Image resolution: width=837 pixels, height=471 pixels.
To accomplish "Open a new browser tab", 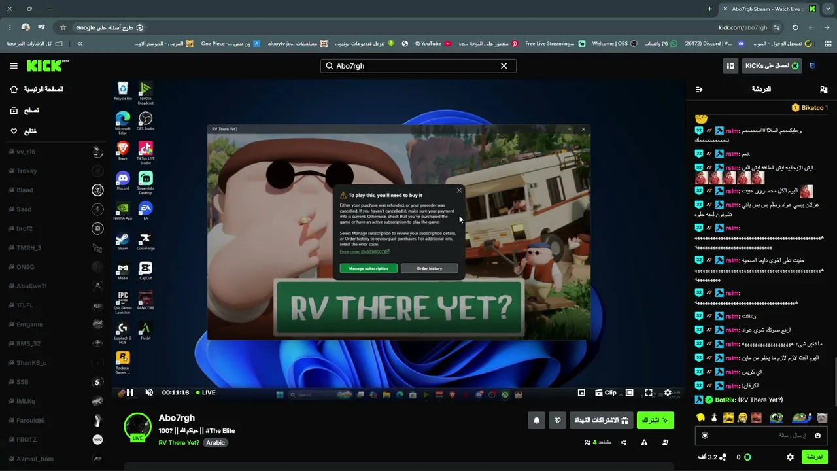I will [709, 9].
